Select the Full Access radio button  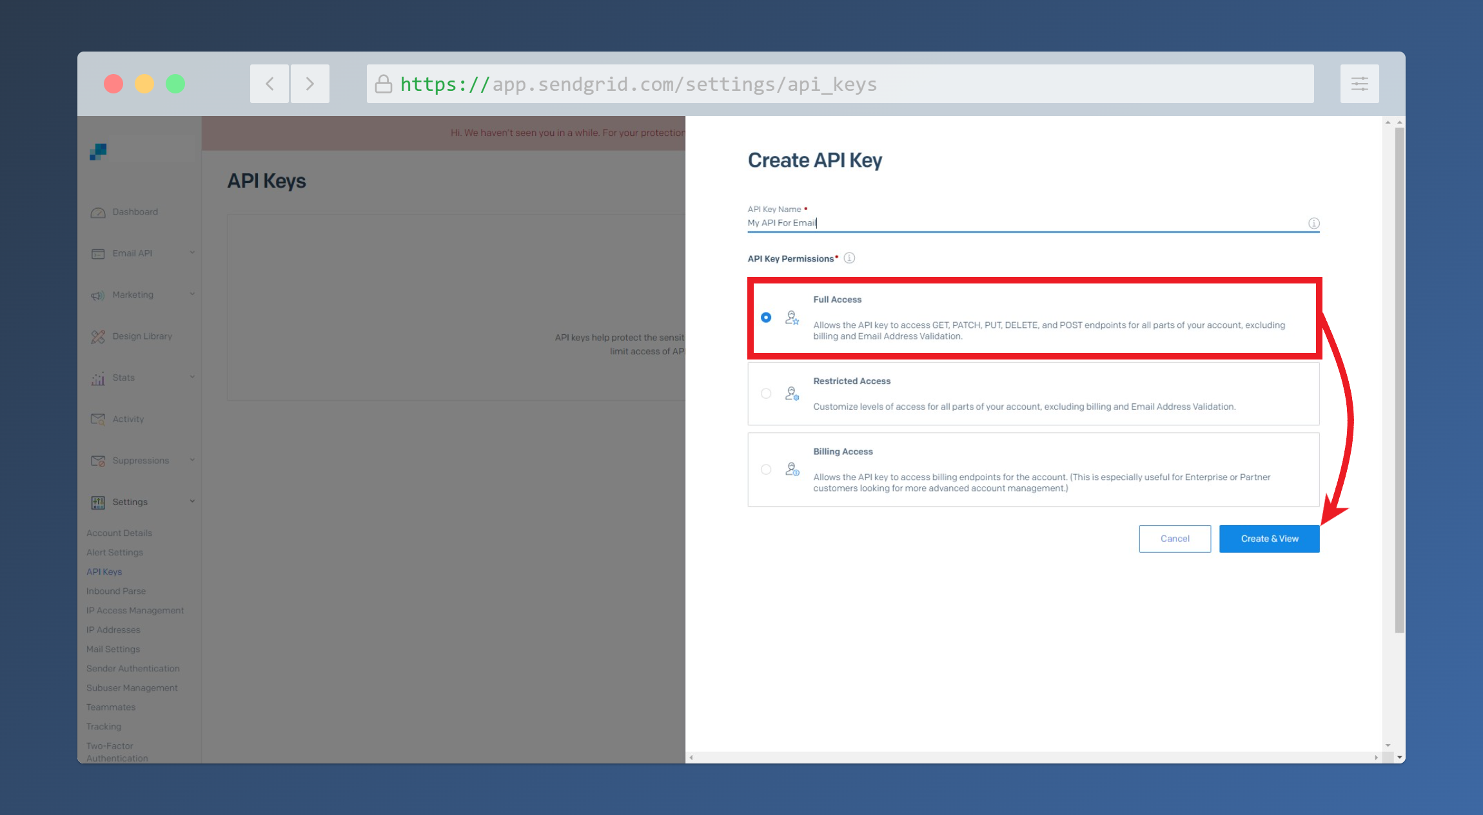coord(766,318)
